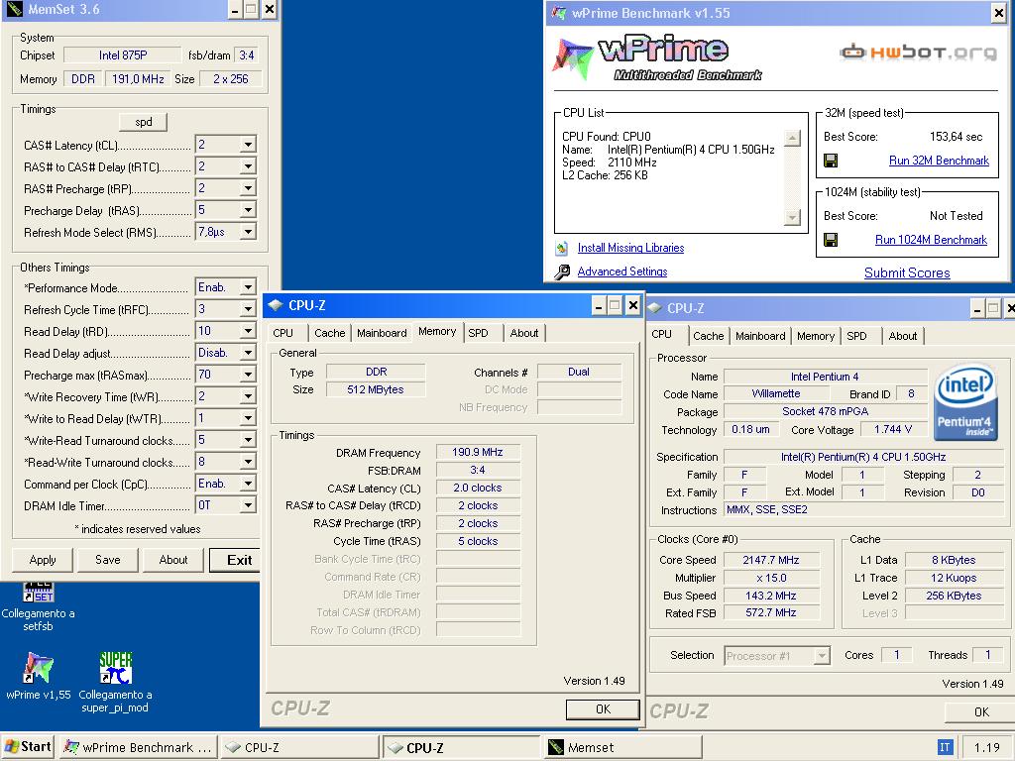The width and height of the screenshot is (1015, 761).
Task: Open the DRAM Idle Timer dropdown
Action: (248, 505)
